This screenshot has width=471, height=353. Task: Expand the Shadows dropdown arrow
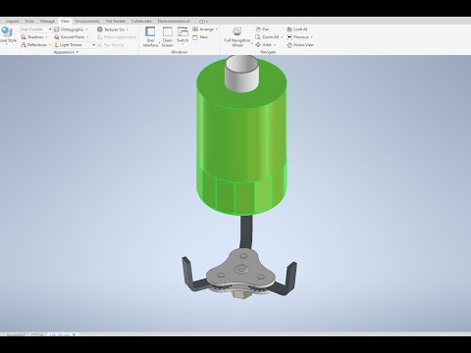(47, 37)
